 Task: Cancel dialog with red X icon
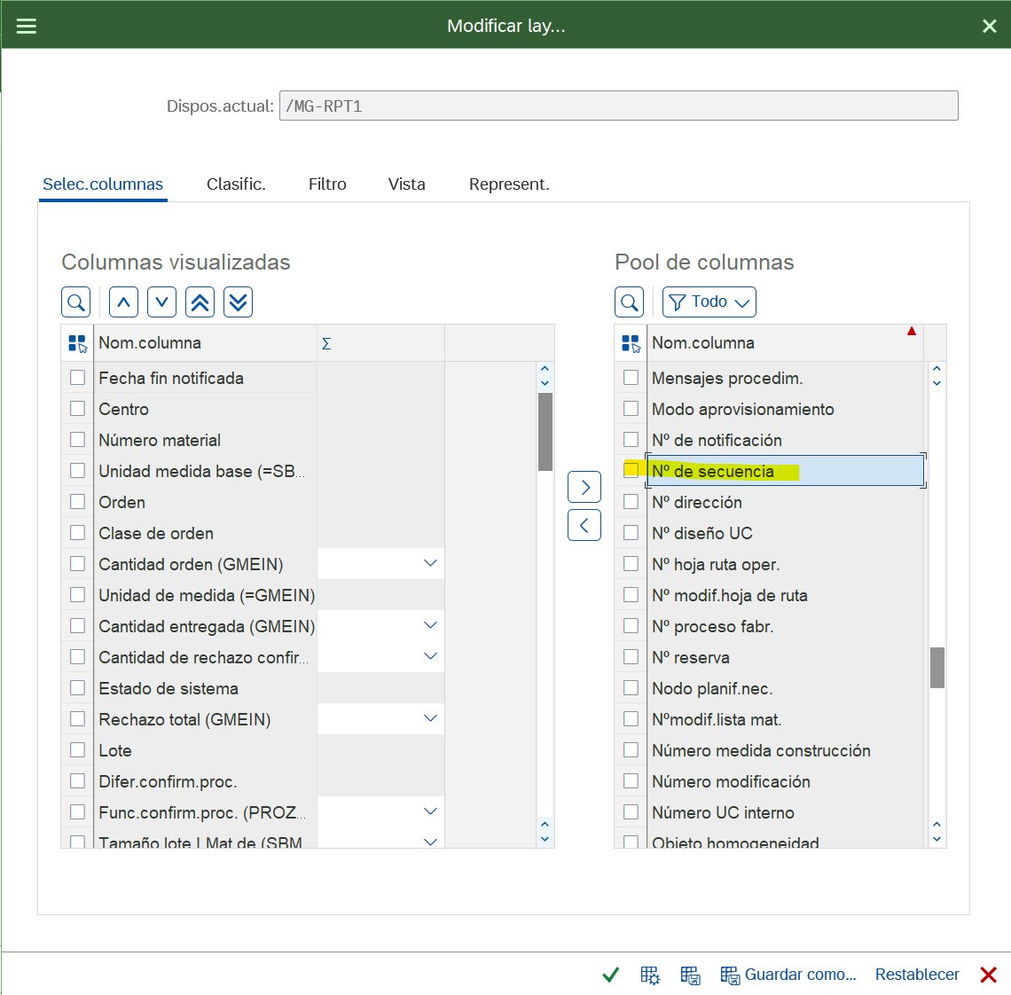click(988, 975)
